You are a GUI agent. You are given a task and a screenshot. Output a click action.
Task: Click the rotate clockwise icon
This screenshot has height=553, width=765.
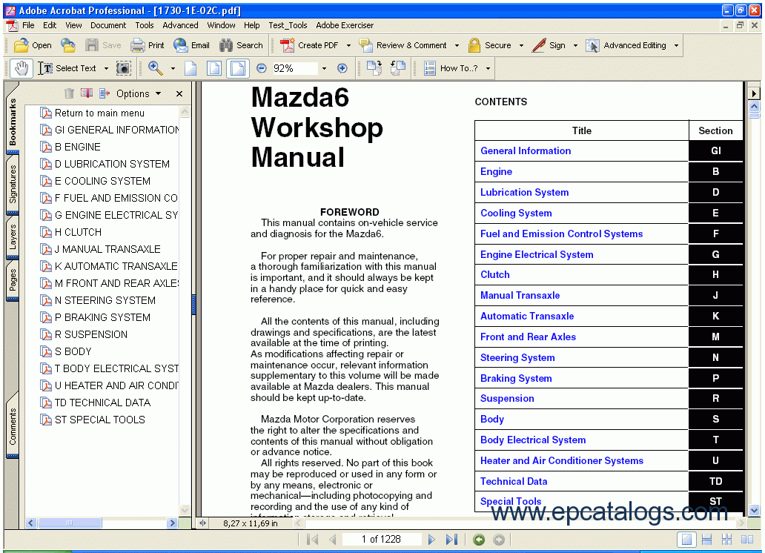pyautogui.click(x=374, y=68)
